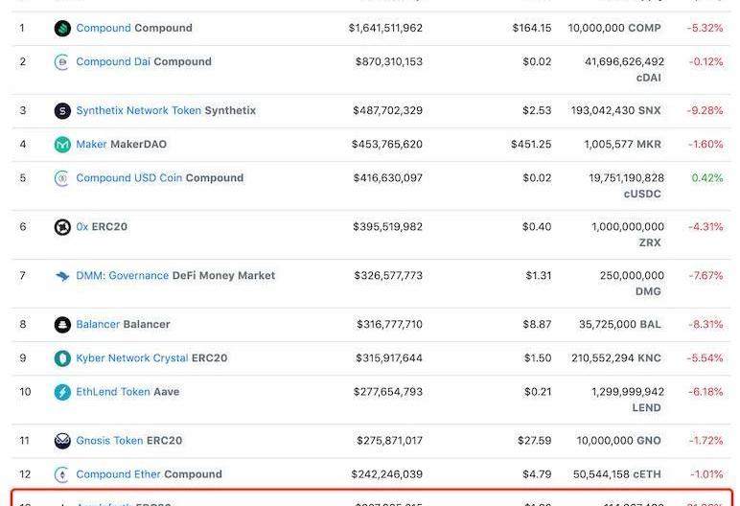Click the green change value 0.42%
Screen dimensions: 740x506
707,178
